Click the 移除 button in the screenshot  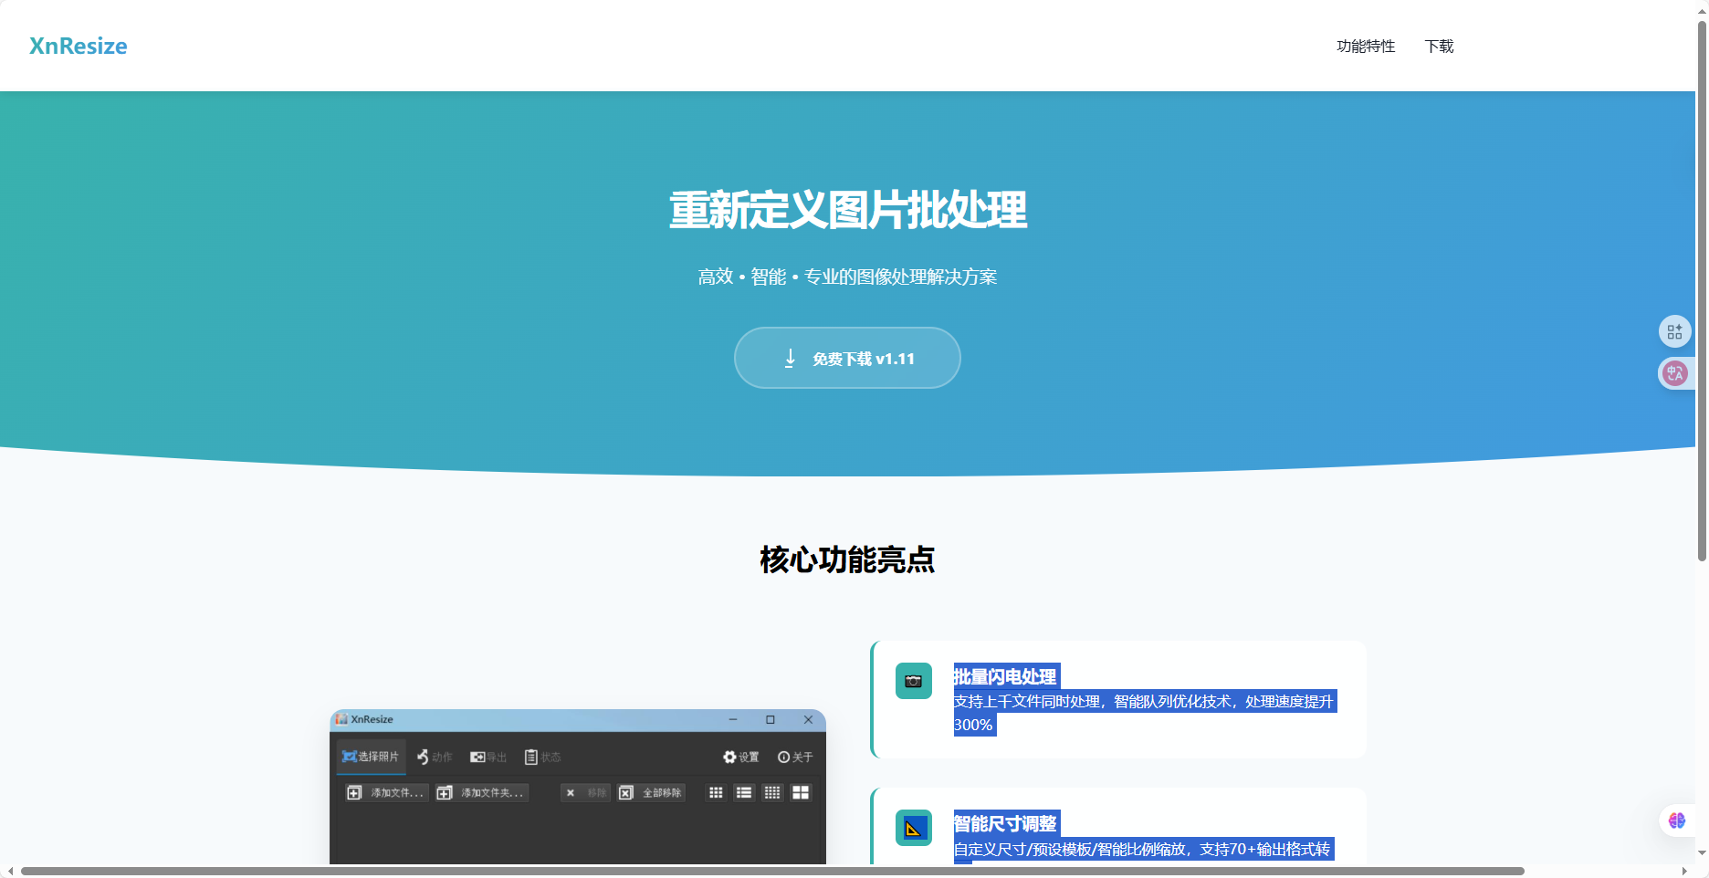[x=585, y=792]
